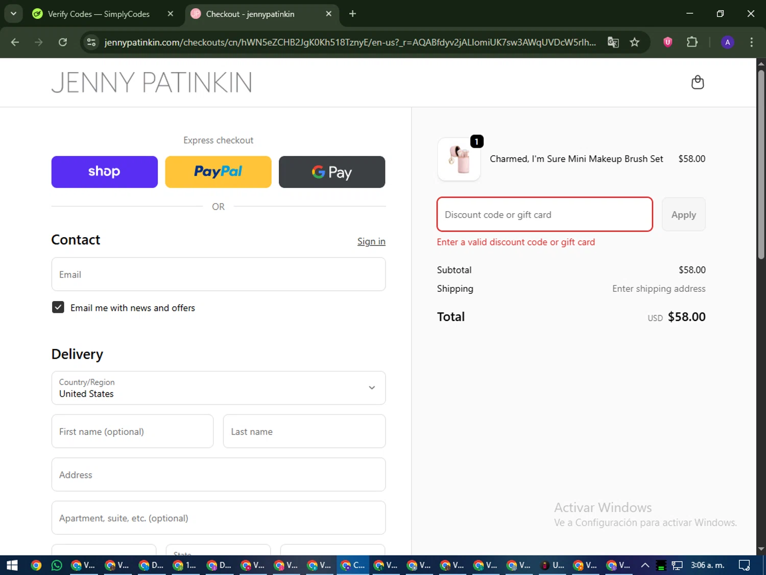
Task: Pay with Google Pay button
Action: point(332,172)
